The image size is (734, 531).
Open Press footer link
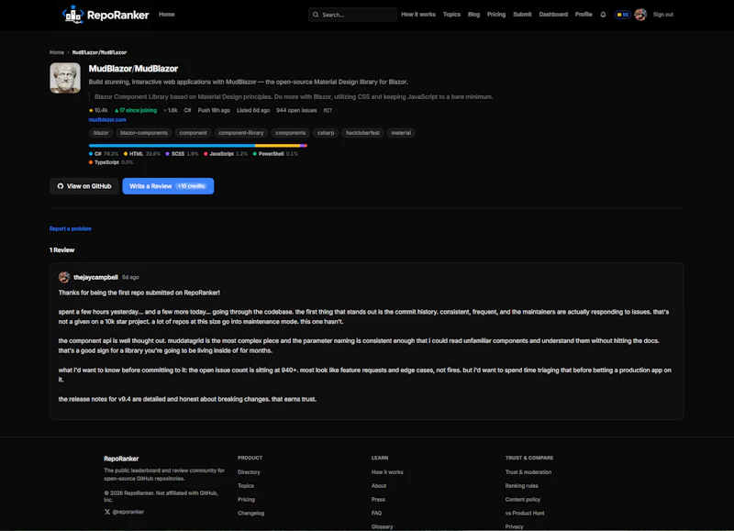point(378,499)
